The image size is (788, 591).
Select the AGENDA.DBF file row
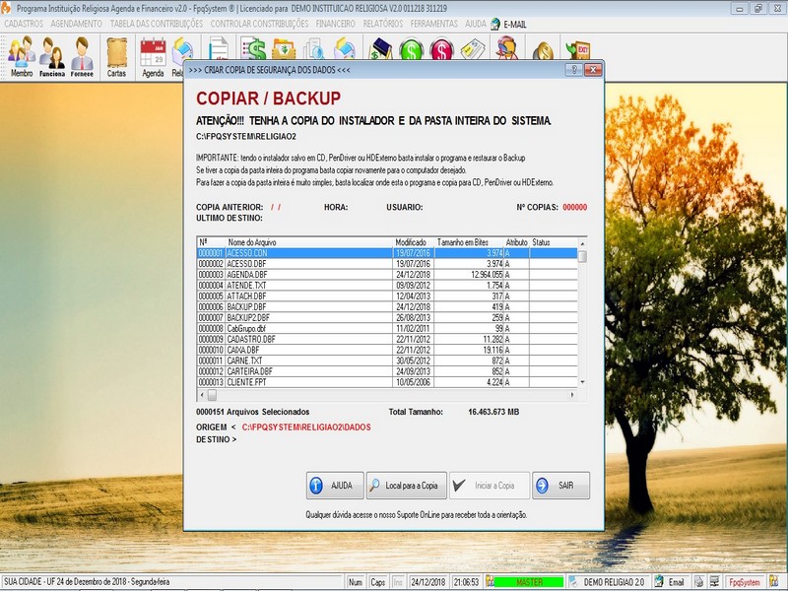pos(387,275)
